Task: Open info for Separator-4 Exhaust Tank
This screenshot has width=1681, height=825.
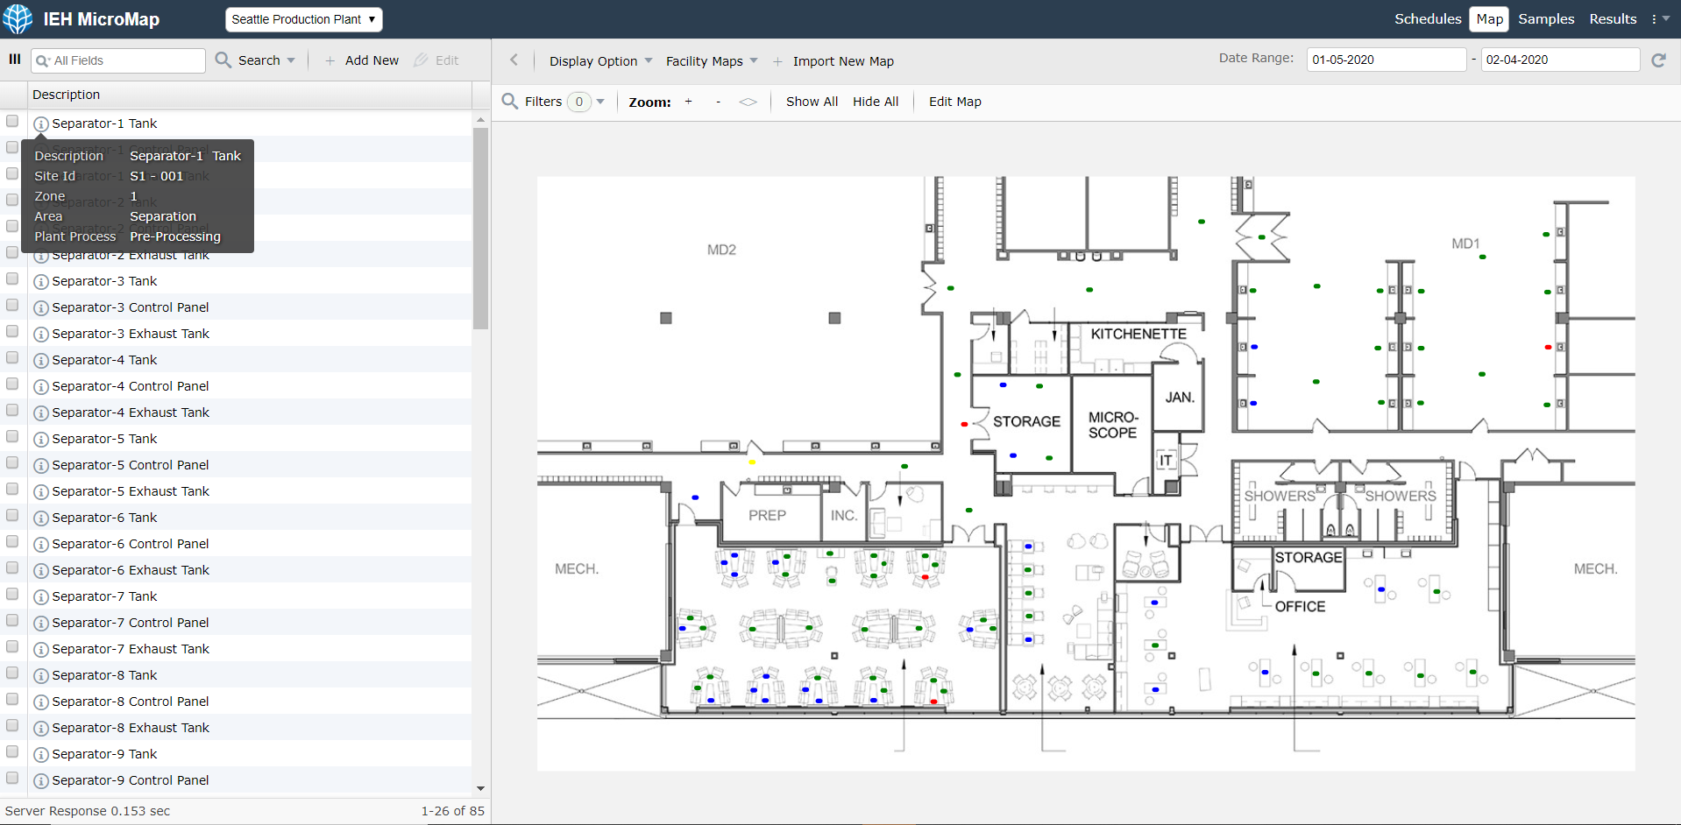Action: [41, 413]
